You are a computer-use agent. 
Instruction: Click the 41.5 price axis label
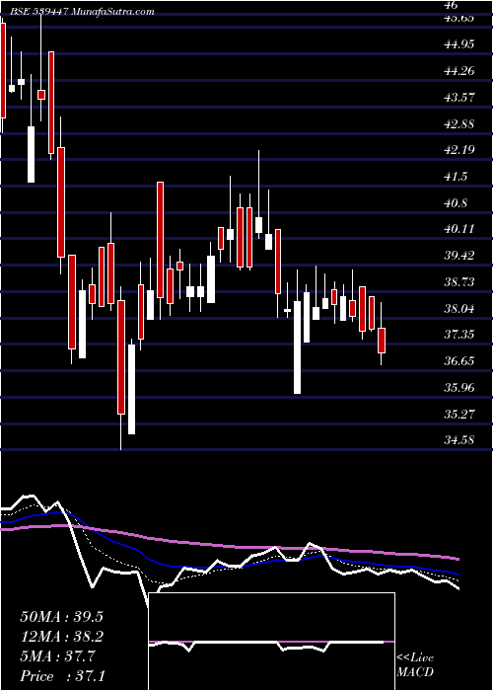tap(456, 177)
